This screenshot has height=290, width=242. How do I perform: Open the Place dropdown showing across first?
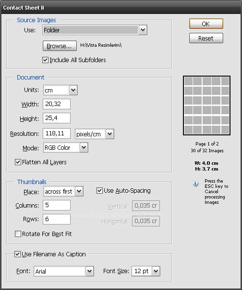coord(63,191)
